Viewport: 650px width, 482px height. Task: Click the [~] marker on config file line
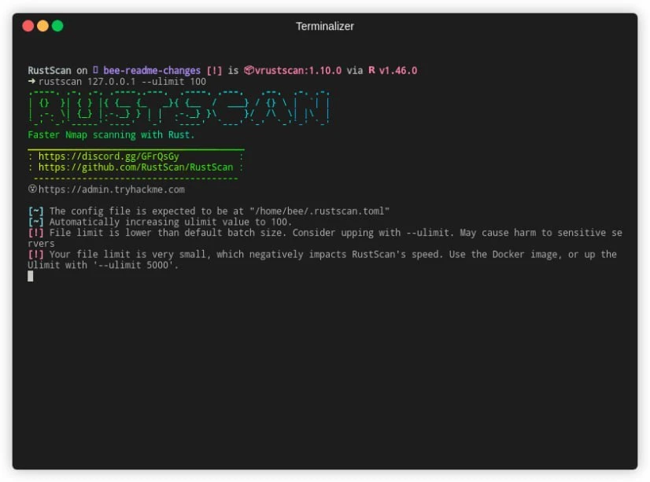(x=35, y=212)
